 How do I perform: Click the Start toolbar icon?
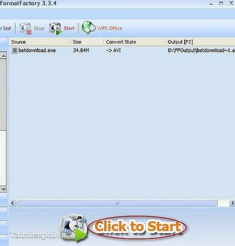56,28
